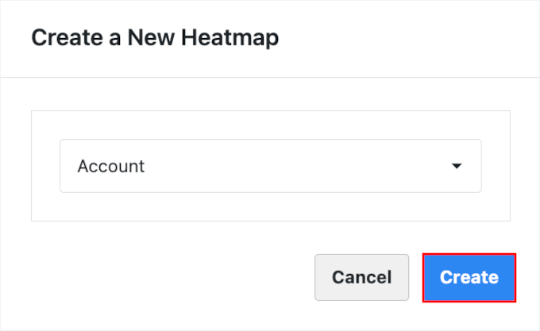This screenshot has height=331, width=540.
Task: Click the downward arrow beside Account
Action: point(456,167)
